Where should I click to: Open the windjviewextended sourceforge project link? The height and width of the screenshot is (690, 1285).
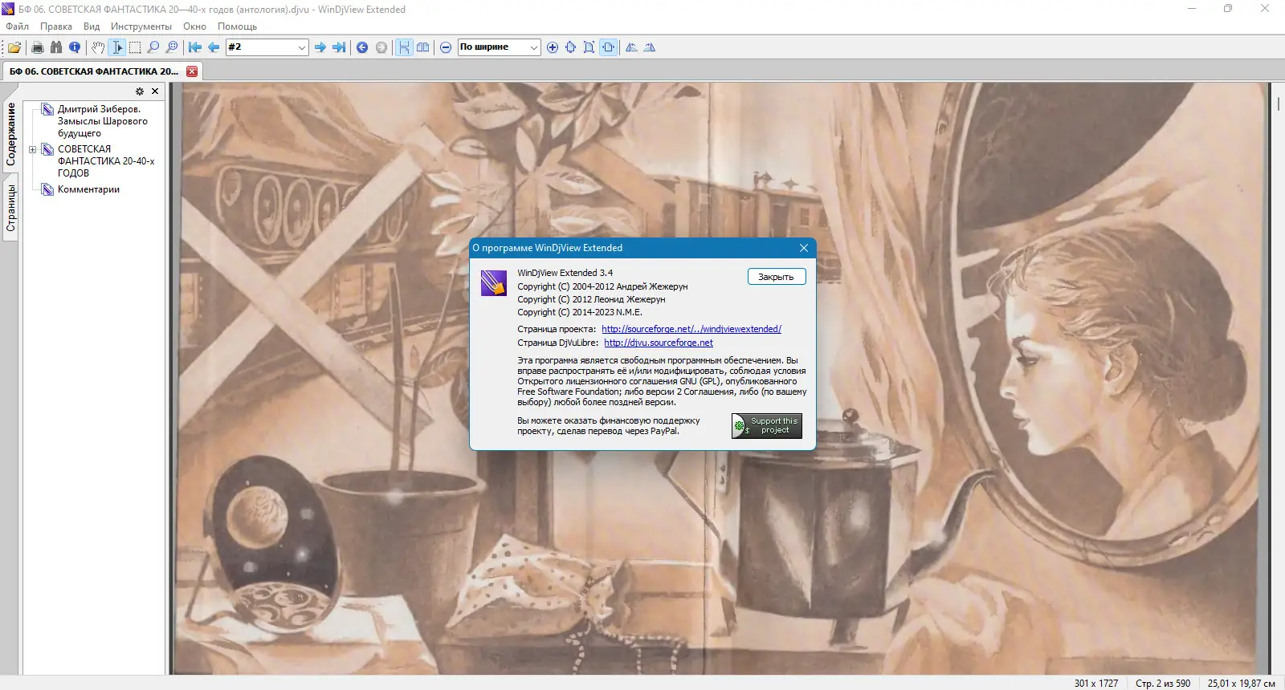pyautogui.click(x=691, y=329)
